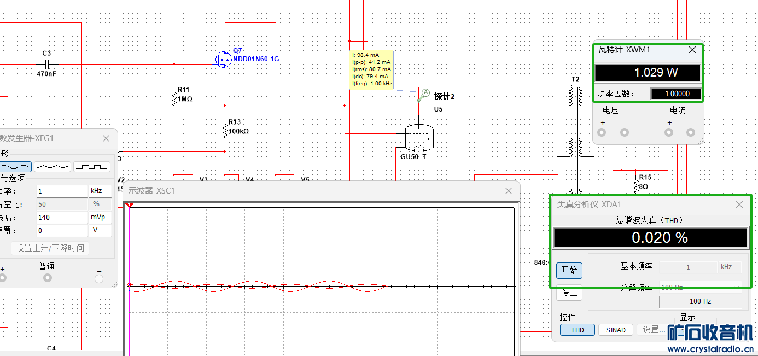Click the 470nF value label under C3
The height and width of the screenshot is (356, 758).
(x=46, y=74)
